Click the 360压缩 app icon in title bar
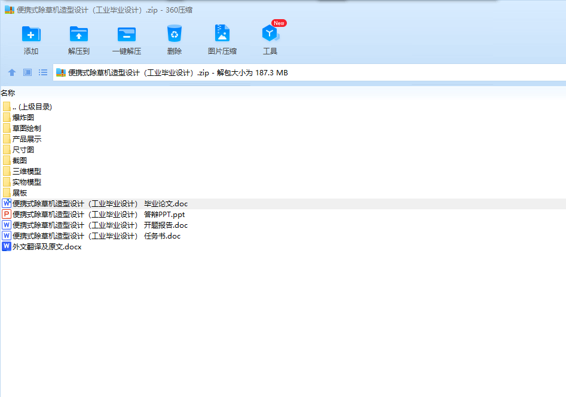 point(9,10)
